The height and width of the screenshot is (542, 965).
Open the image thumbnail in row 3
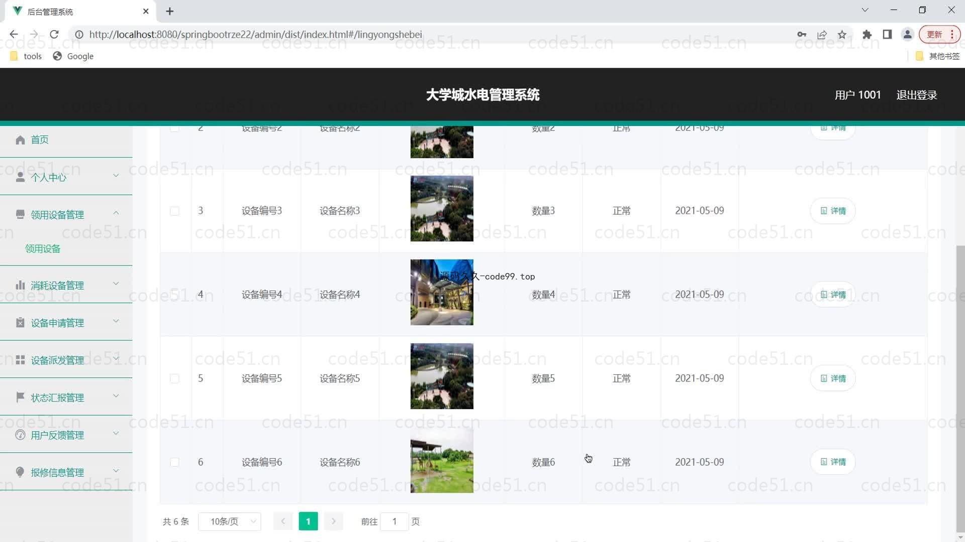(x=442, y=209)
